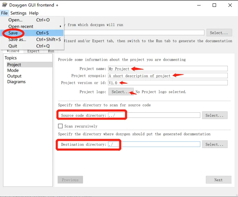Switch to the Expert tab
This screenshot has height=197, width=238.
(x=33, y=51)
